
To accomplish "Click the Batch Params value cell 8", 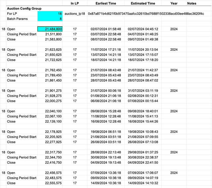I will point(50,19).
